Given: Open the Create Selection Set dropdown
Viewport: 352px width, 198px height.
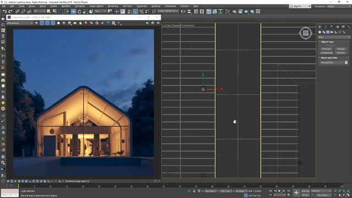Looking at the screenshot, I should pyautogui.click(x=168, y=11).
